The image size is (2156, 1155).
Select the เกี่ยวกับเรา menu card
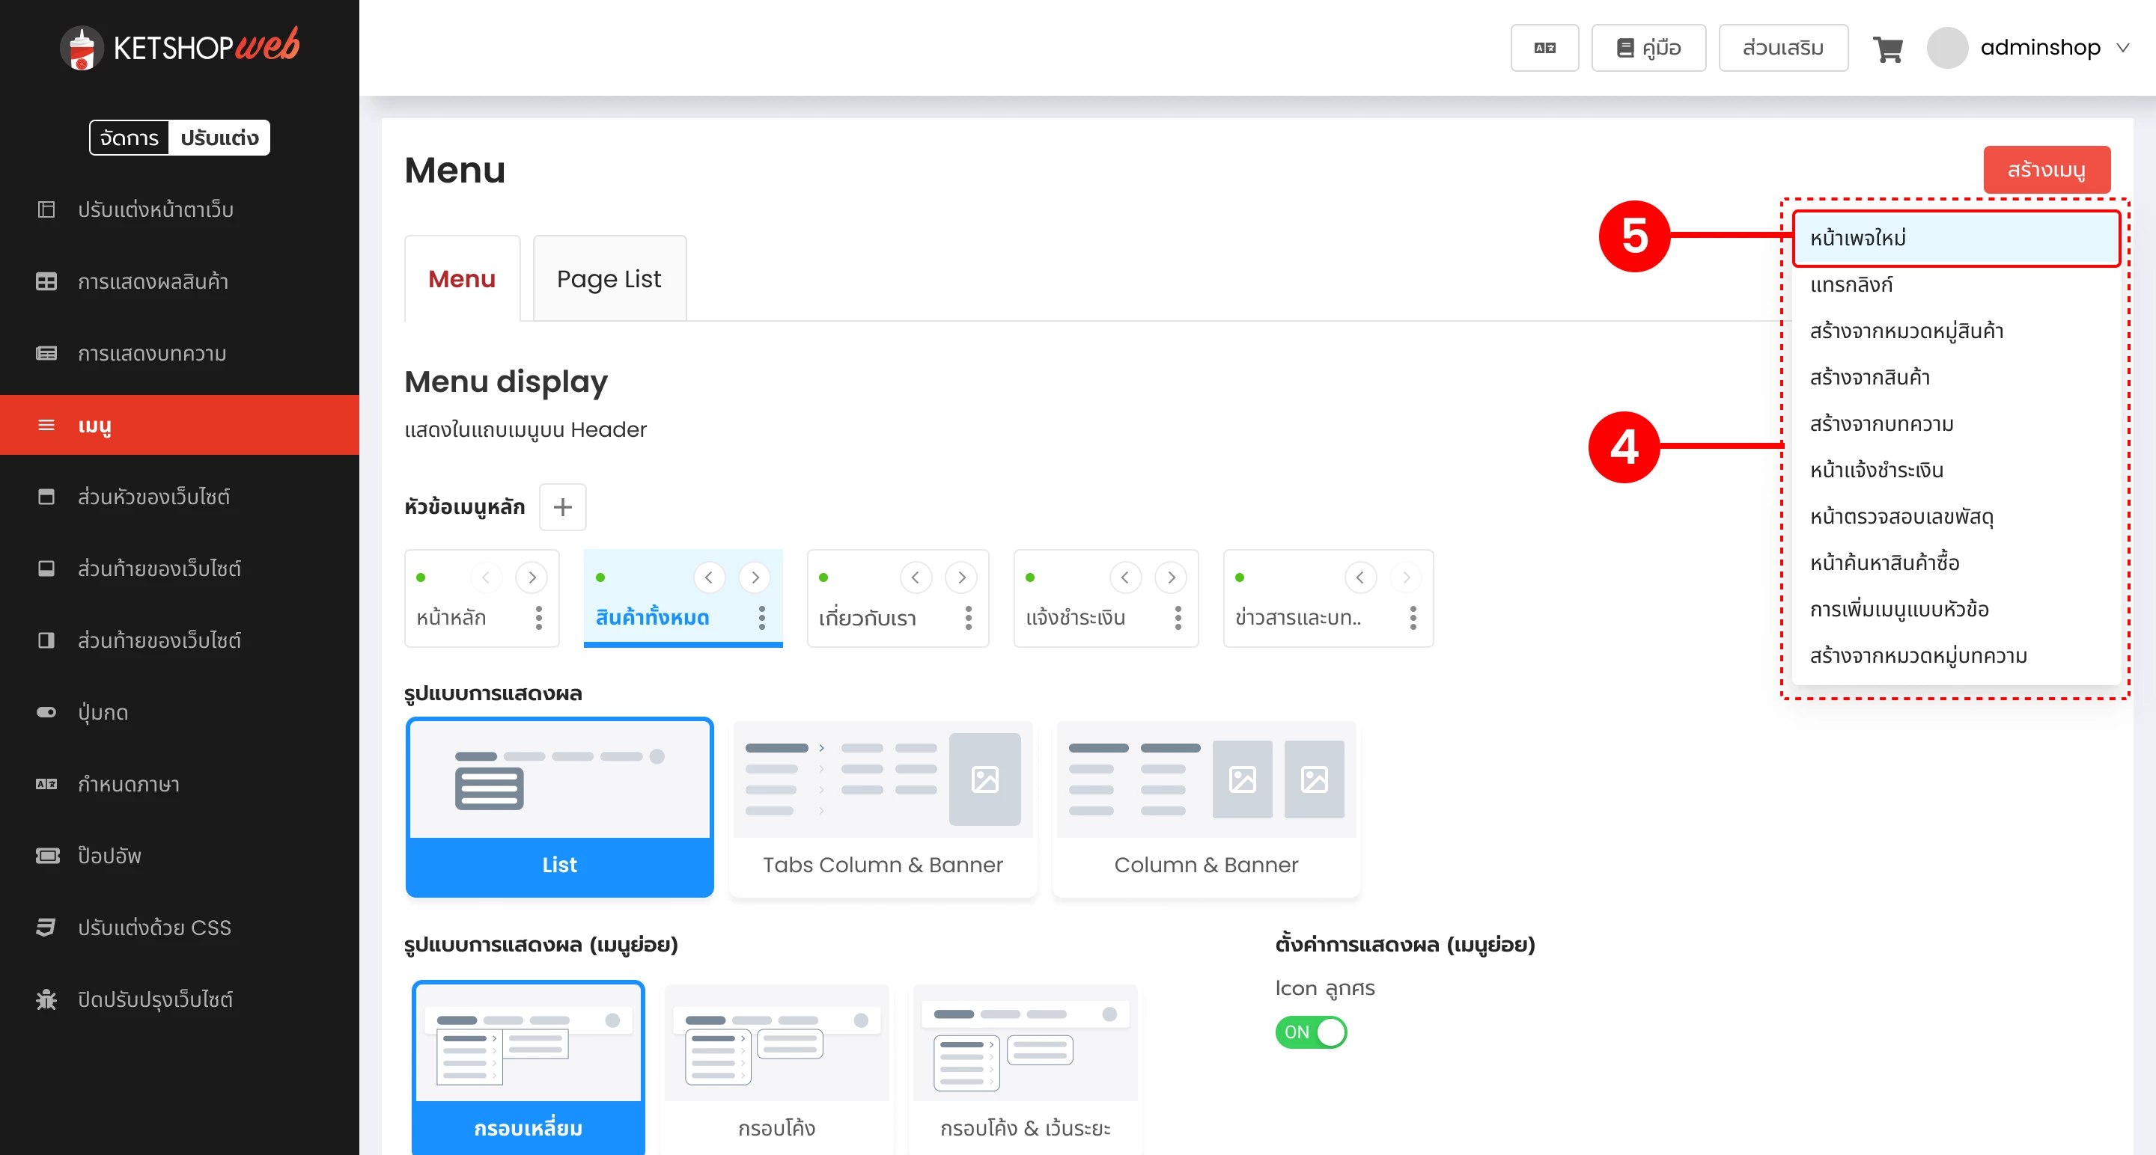898,598
